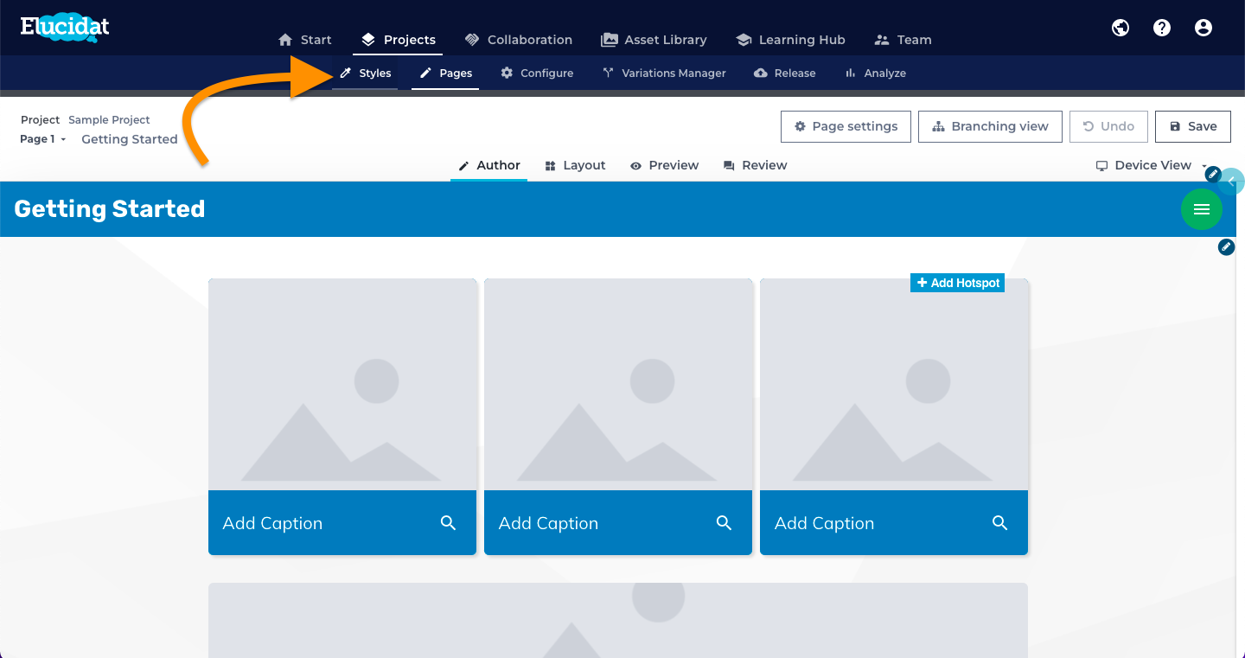Open the user account profile icon

pos(1203,28)
